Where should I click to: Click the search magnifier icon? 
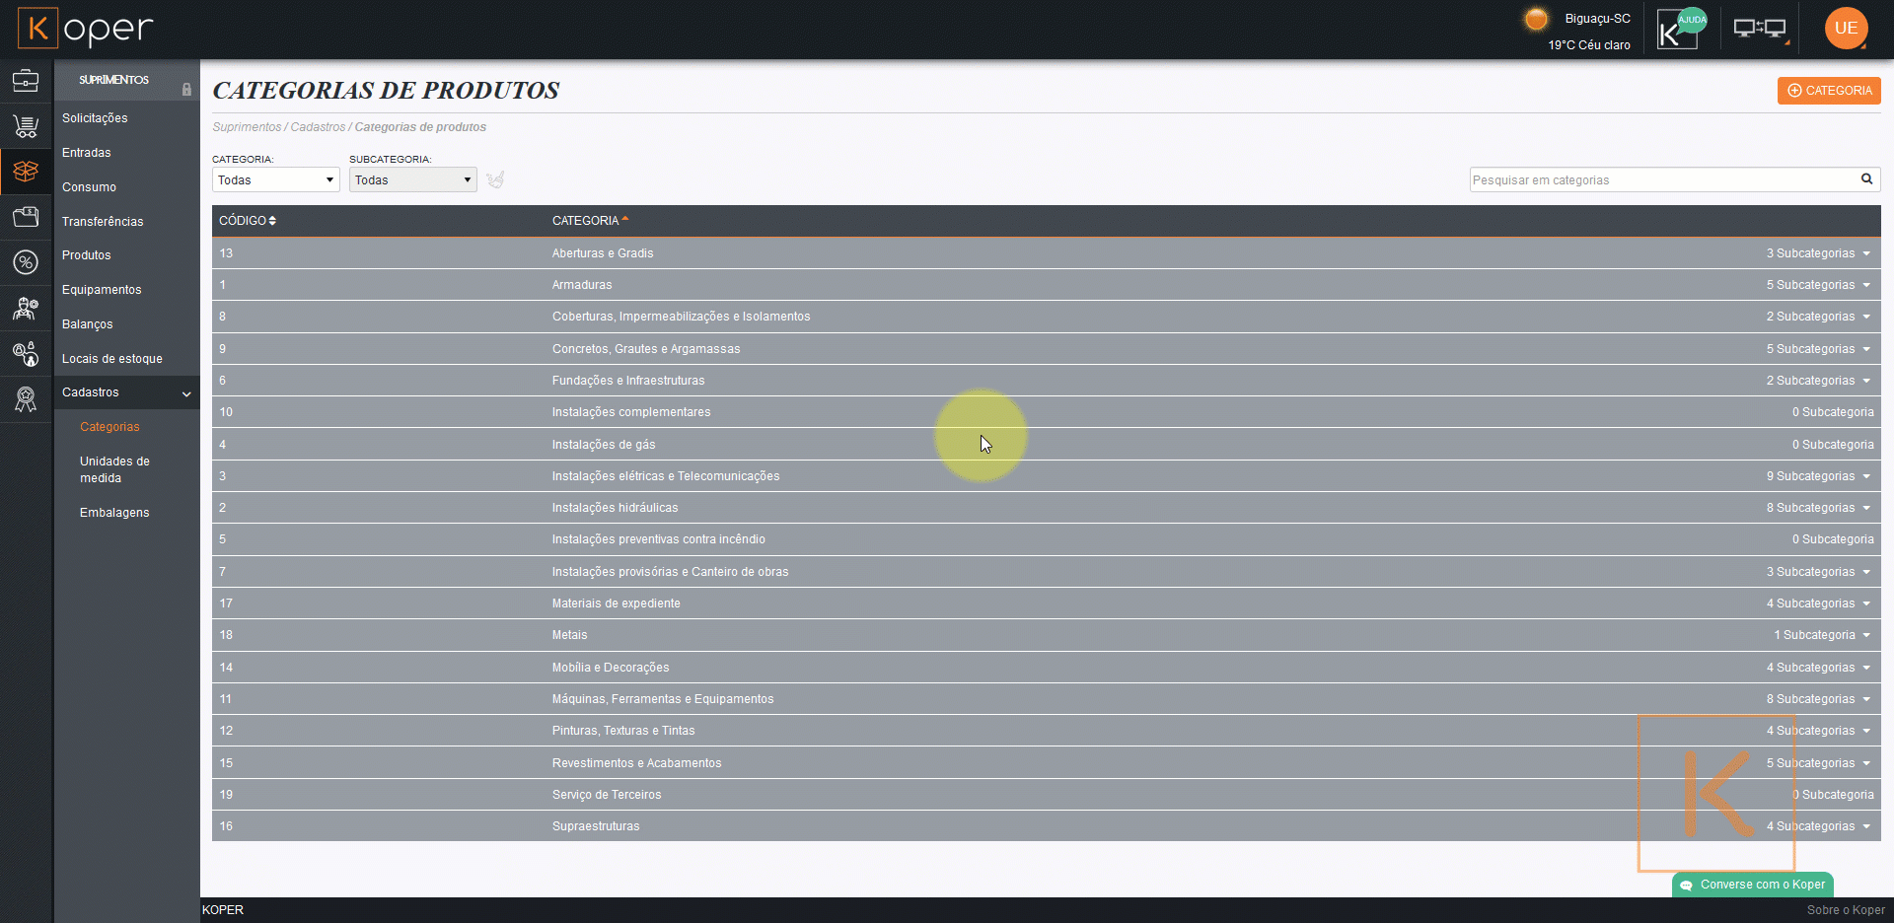(x=1866, y=179)
